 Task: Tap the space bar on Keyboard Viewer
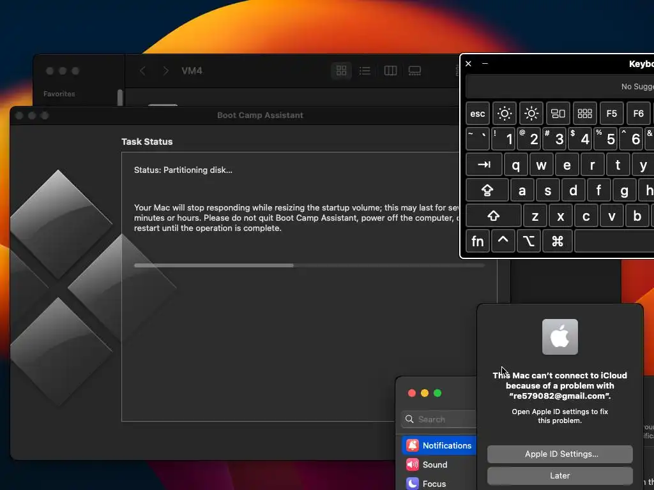[614, 241]
